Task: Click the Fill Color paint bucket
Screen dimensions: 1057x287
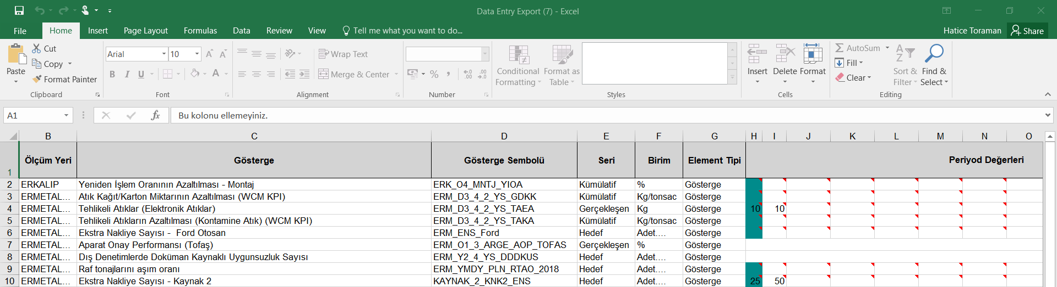Action: [195, 74]
